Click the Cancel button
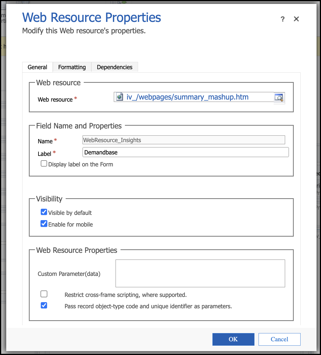321x355 pixels. (279, 339)
